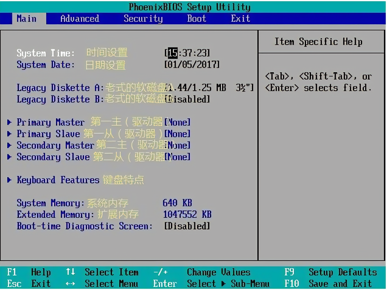Click the F1 Help hint
This screenshot has height=290, width=387.
pyautogui.click(x=29, y=272)
